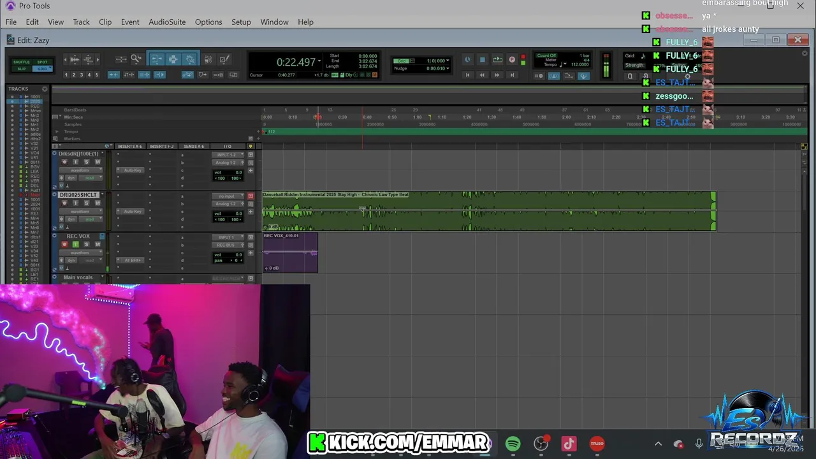The image size is (816, 459).
Task: Click the Record button in transport
Action: (512, 59)
